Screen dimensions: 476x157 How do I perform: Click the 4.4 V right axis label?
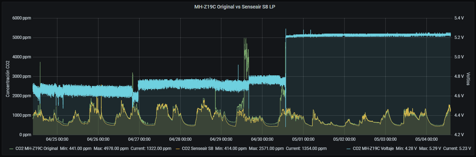(x=459, y=115)
